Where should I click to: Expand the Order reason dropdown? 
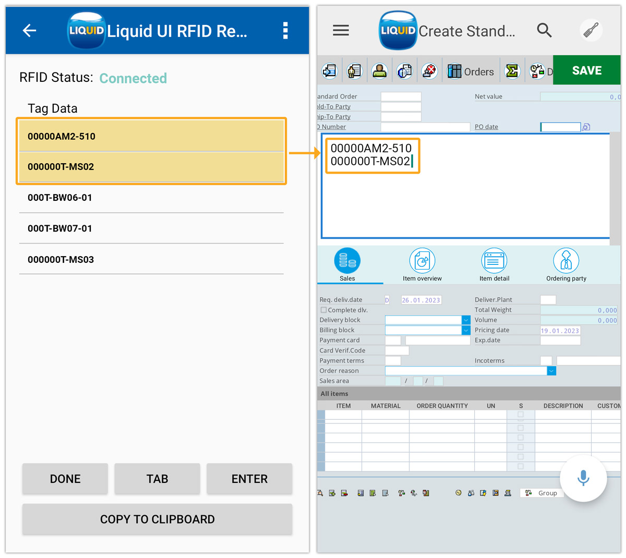point(551,370)
